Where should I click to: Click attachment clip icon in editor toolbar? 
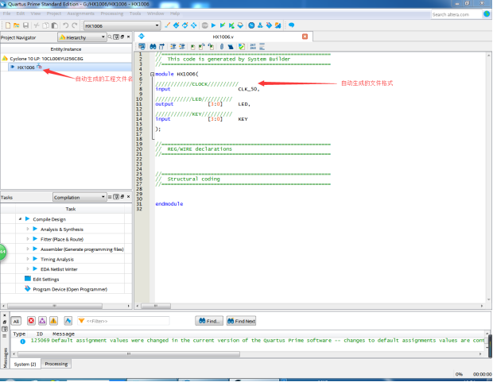pos(222,47)
